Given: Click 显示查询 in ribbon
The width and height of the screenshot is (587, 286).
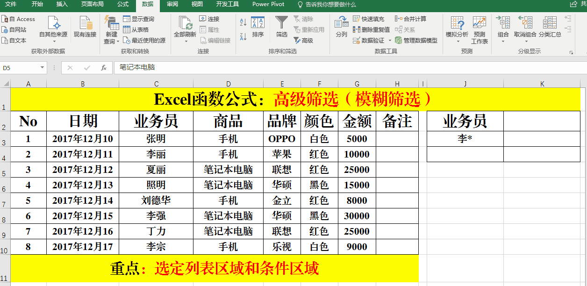Looking at the screenshot, I should 139,19.
